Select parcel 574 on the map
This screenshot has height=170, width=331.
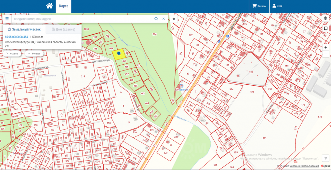coord(231,89)
